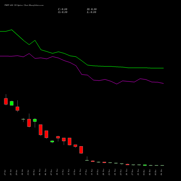Click the '29 Oct' date axis label
181x181 pixels.
[17, 172]
